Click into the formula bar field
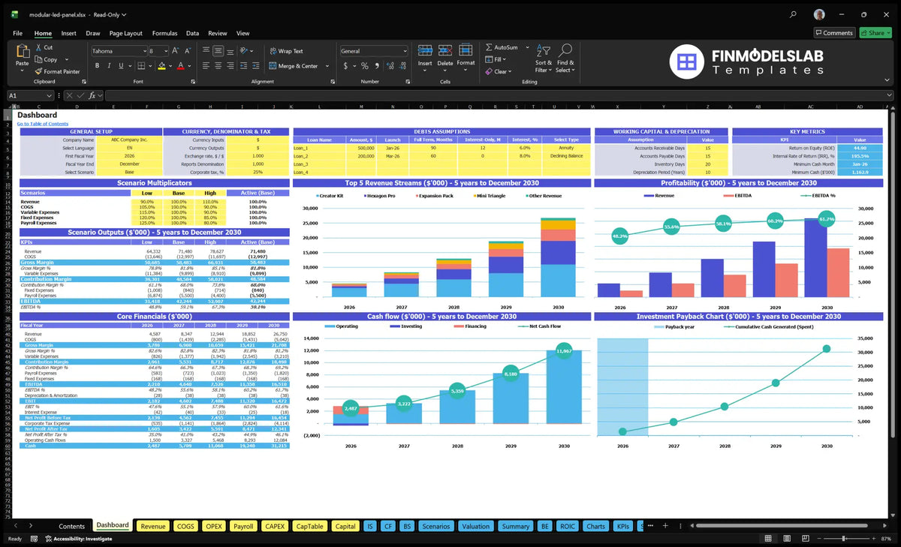The height and width of the screenshot is (547, 901). pos(499,95)
